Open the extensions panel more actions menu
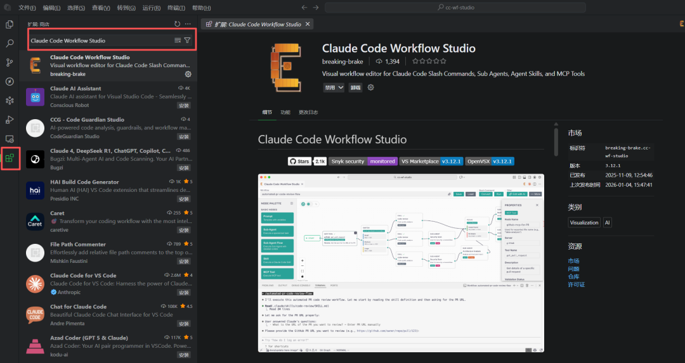The image size is (685, 363). (x=188, y=24)
